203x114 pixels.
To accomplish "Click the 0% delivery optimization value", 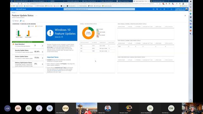I will coord(36,64).
